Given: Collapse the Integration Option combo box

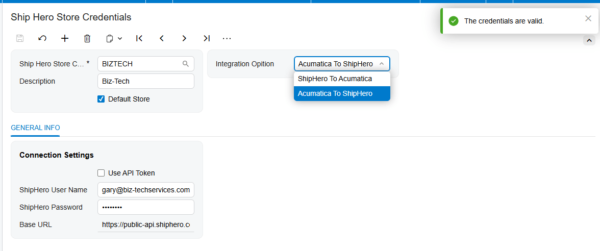Looking at the screenshot, I should coord(381,64).
